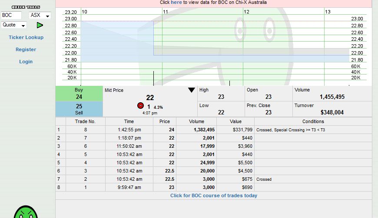Click the total Volume 1,455,495 value
The width and height of the screenshot is (378, 218).
pyautogui.click(x=332, y=97)
